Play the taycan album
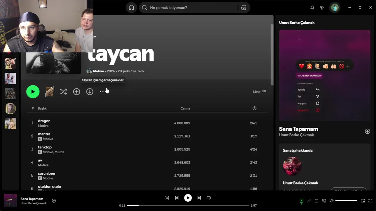 (x=33, y=92)
